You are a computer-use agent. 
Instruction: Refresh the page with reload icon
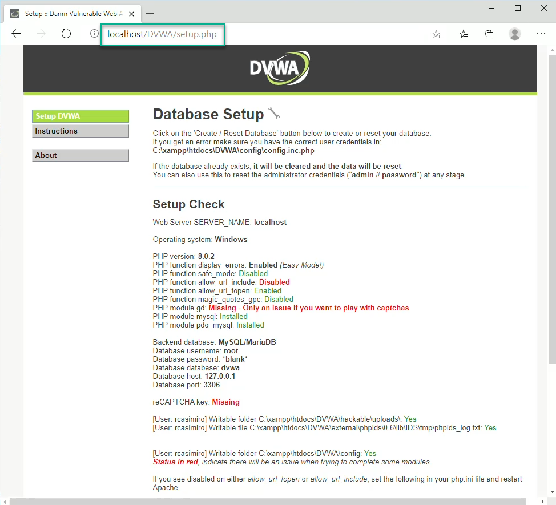(x=66, y=34)
